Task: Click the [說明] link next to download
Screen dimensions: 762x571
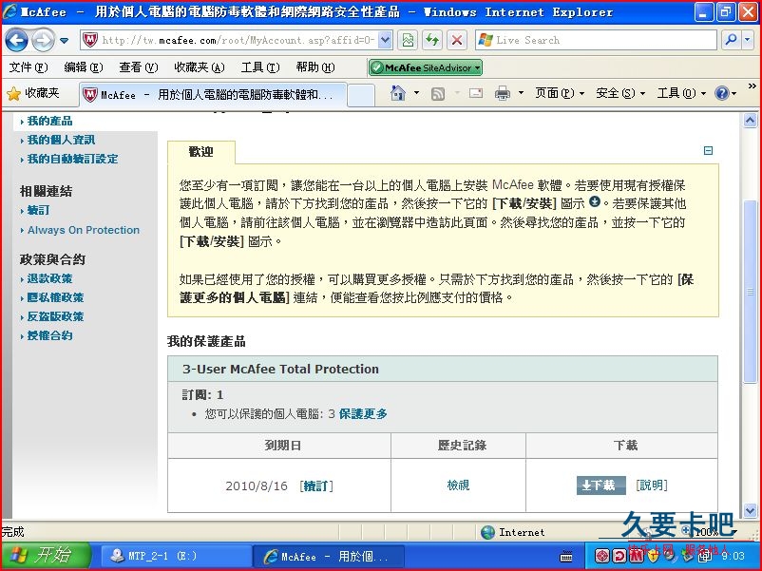Action: 652,485
